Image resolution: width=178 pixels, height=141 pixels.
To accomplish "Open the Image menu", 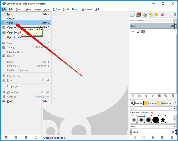I will [x=37, y=9].
